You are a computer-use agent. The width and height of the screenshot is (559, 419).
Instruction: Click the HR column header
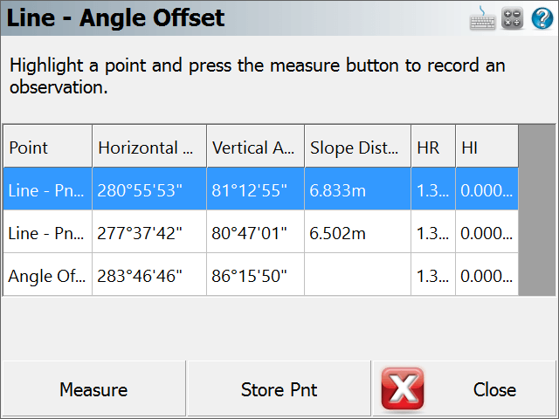[x=433, y=147]
